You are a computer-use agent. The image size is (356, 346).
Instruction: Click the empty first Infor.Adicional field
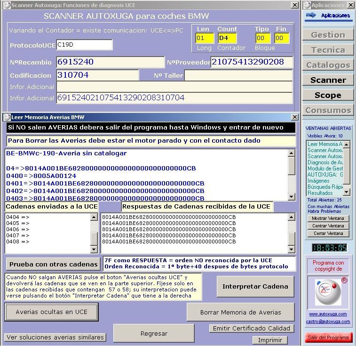tap(174, 87)
